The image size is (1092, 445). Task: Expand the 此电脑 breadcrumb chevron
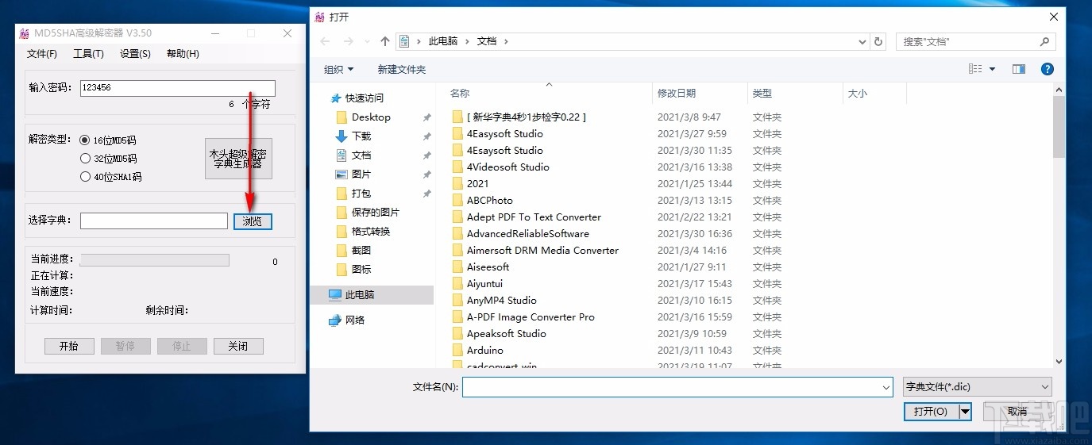click(468, 41)
